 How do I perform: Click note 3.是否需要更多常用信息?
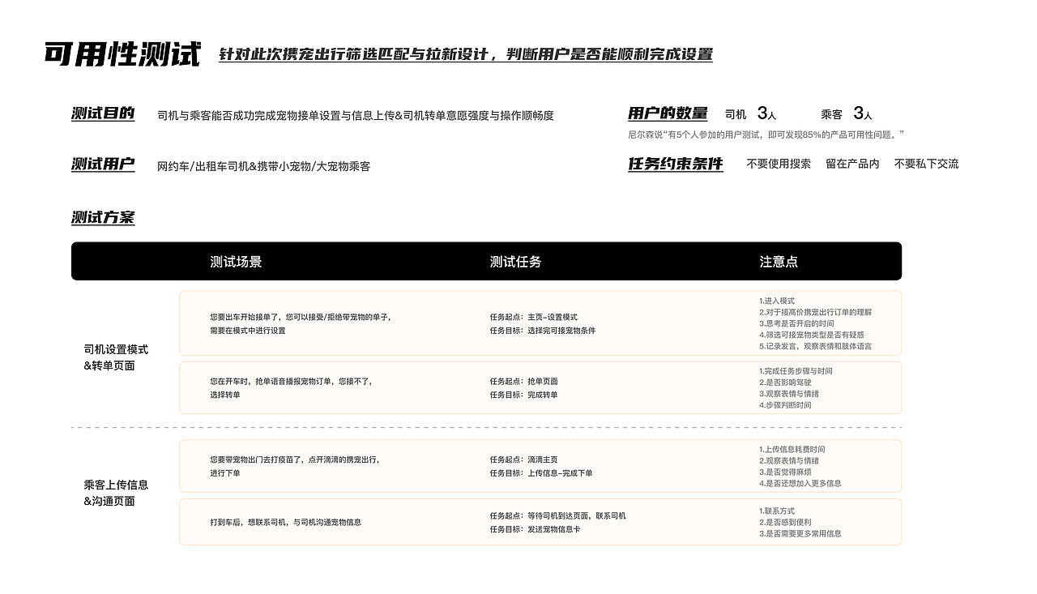pyautogui.click(x=800, y=533)
